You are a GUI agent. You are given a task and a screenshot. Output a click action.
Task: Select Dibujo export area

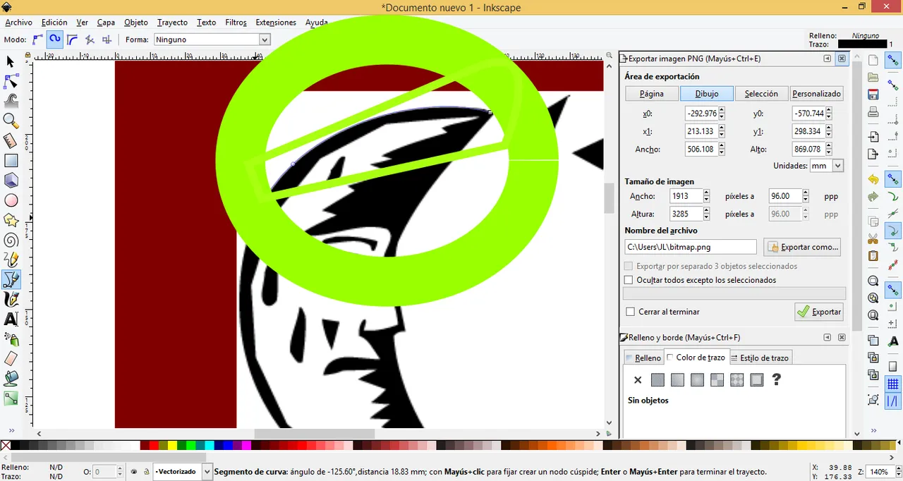[707, 93]
